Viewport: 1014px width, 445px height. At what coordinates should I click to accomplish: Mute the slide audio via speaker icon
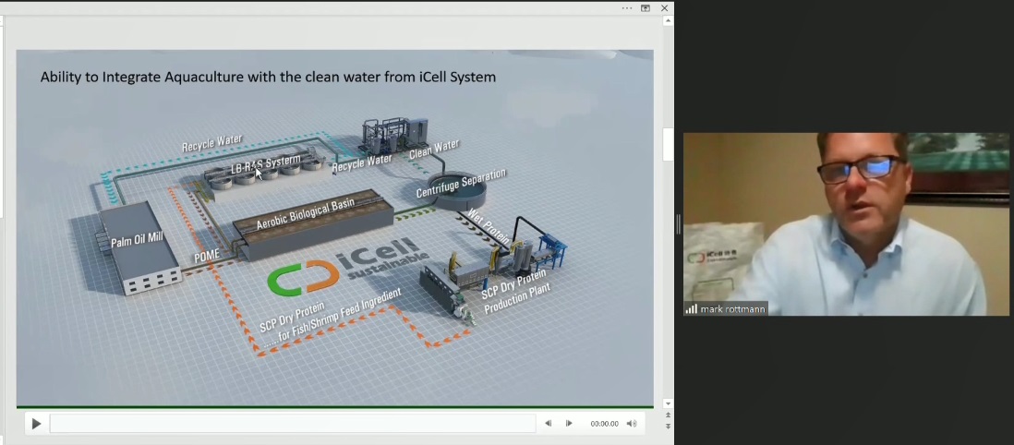(632, 424)
